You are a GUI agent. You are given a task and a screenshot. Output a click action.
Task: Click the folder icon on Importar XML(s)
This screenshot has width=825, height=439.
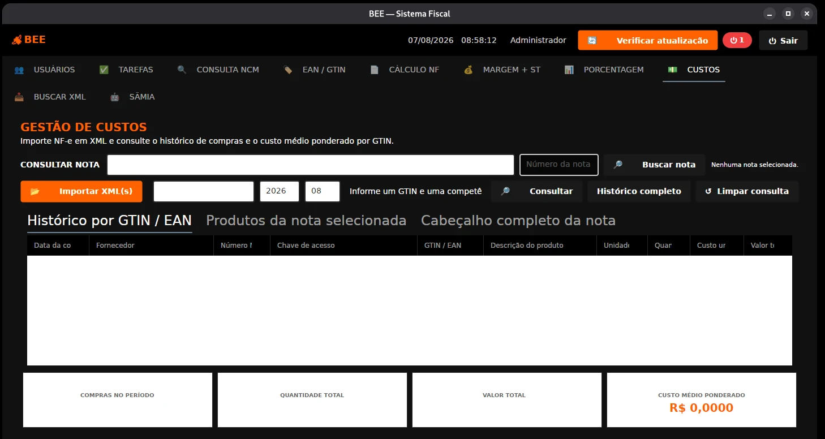click(35, 192)
